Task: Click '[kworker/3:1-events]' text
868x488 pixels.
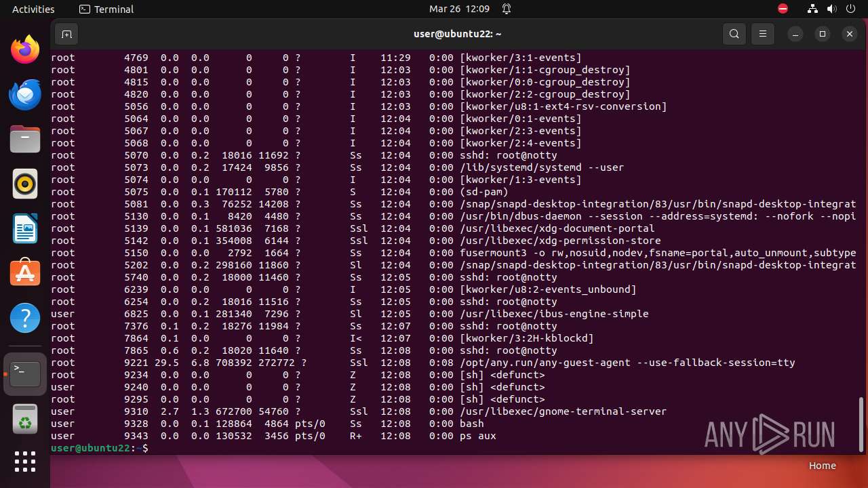Action: click(x=521, y=58)
